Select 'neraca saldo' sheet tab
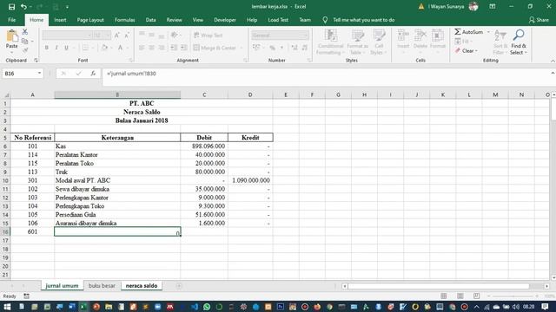Viewport: 556px width, 312px height. pyautogui.click(x=142, y=286)
